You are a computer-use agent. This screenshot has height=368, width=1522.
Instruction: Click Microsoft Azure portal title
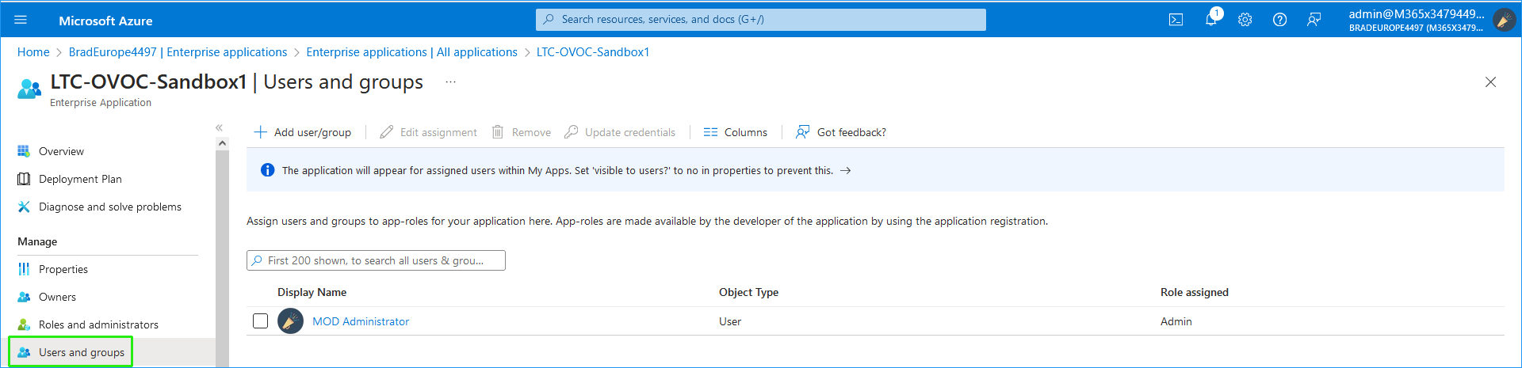tap(105, 21)
